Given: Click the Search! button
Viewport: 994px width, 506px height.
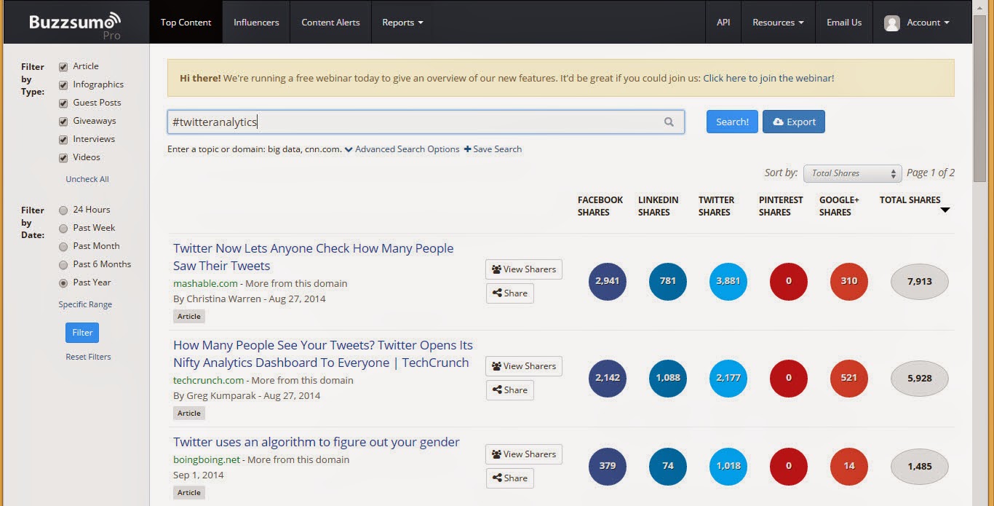Looking at the screenshot, I should (x=732, y=122).
